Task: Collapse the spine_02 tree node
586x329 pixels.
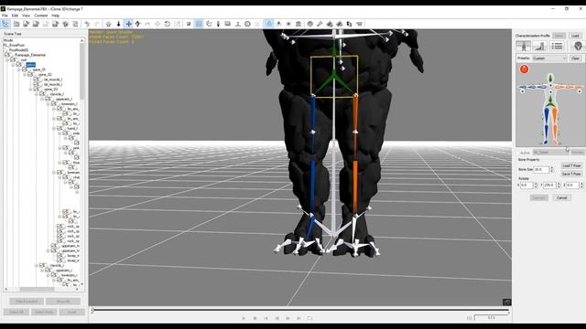Action: tap(25, 74)
